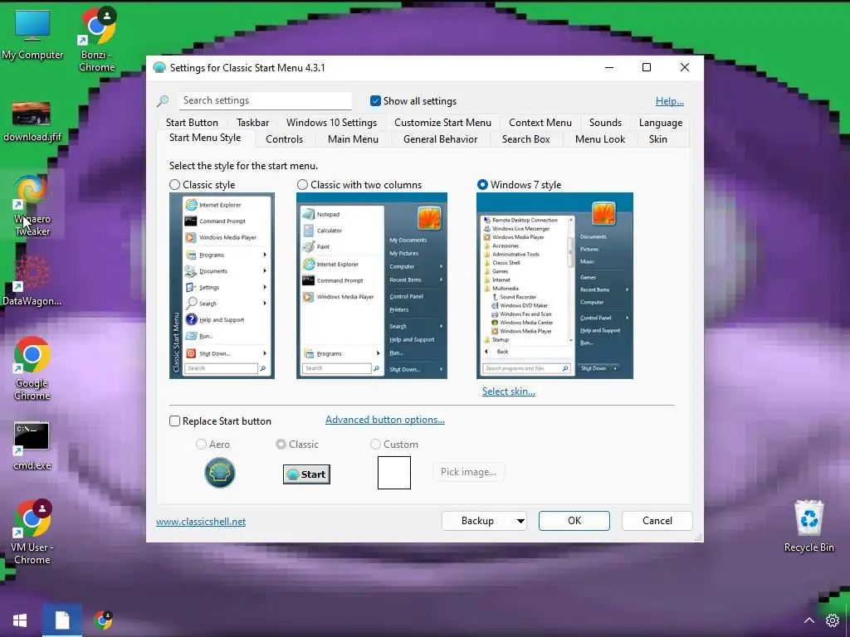This screenshot has height=637, width=850.
Task: Open the Backup dropdown arrow
Action: pyautogui.click(x=520, y=521)
